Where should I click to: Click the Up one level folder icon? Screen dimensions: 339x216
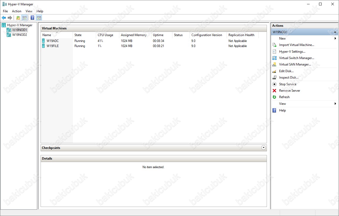pyautogui.click(x=18, y=18)
